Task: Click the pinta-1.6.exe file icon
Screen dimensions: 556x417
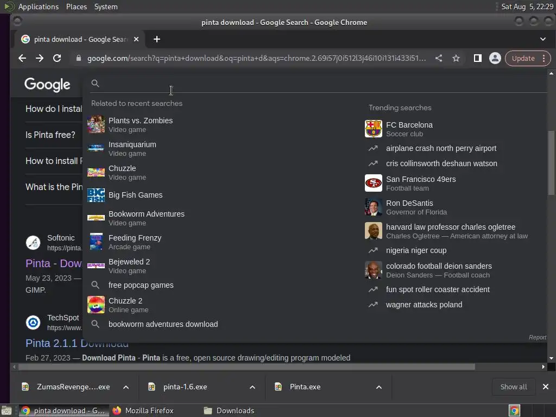Action: click(152, 387)
